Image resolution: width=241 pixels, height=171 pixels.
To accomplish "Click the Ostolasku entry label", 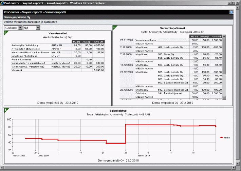I will (141, 93).
